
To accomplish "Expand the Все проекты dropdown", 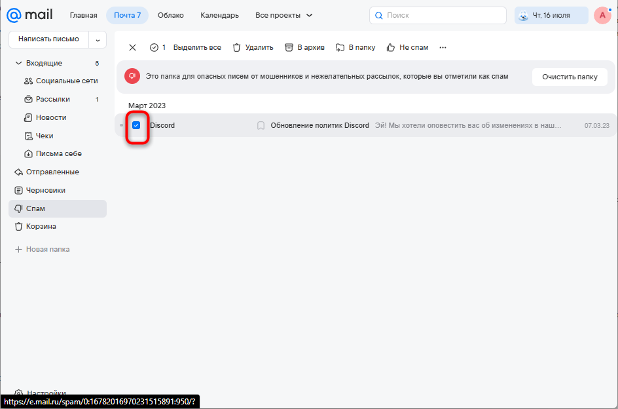I will pos(283,15).
